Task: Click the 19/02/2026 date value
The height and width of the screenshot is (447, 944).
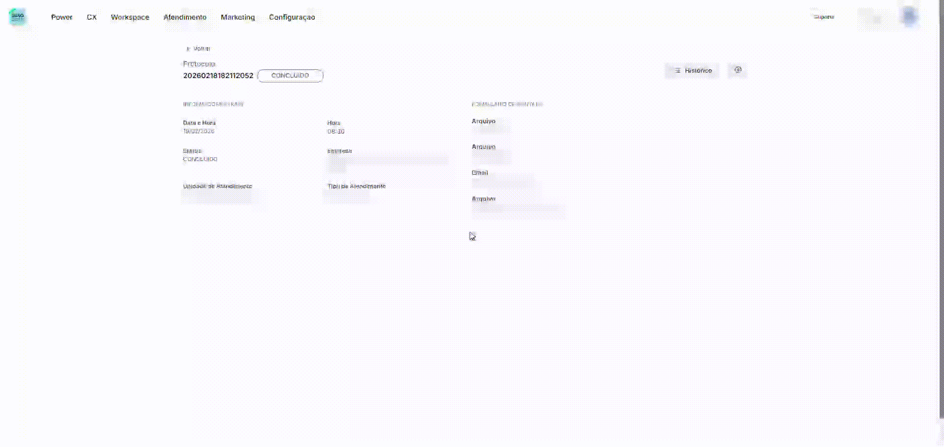Action: coord(199,131)
